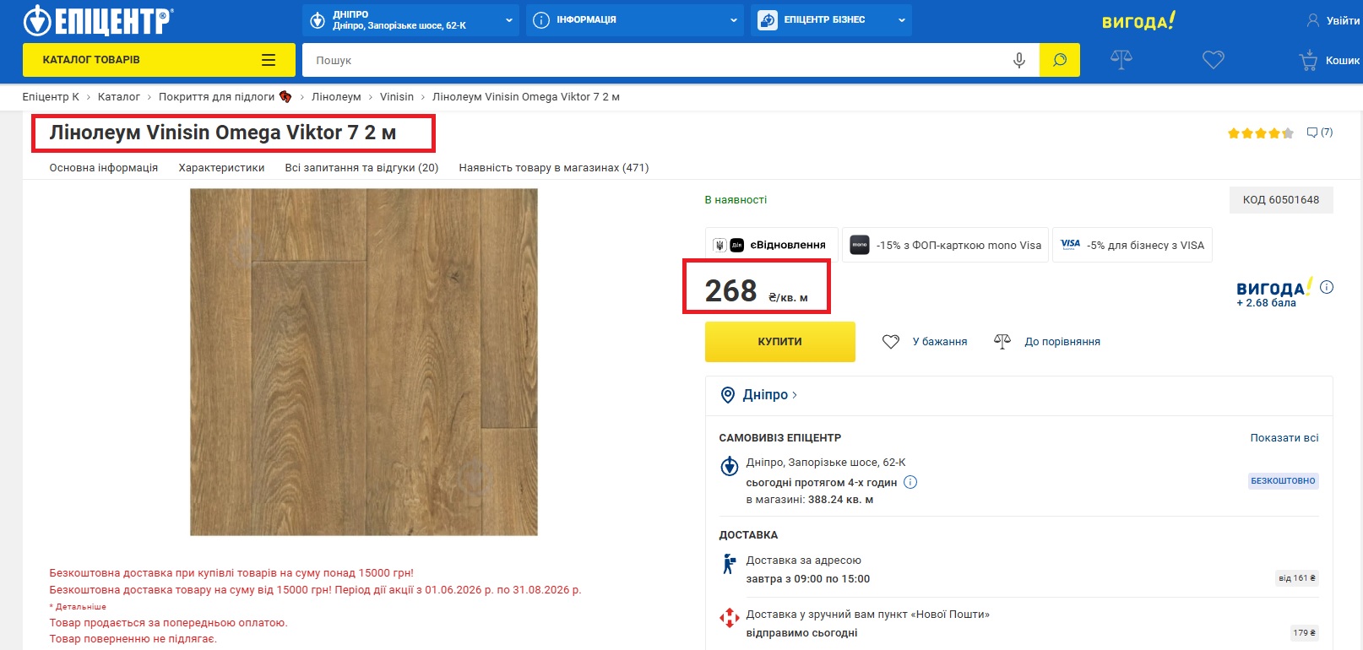
Task: Expand the Епіцентр Бізнес dropdown
Action: (831, 20)
